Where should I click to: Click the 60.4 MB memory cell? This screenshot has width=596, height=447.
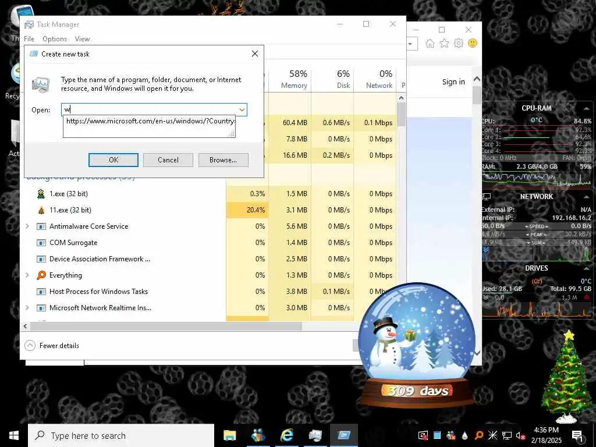(290, 123)
